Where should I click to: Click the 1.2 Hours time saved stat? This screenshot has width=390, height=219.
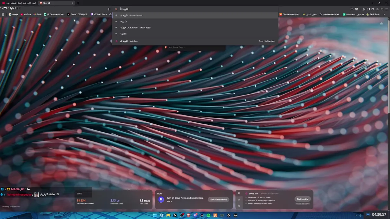pyautogui.click(x=145, y=202)
